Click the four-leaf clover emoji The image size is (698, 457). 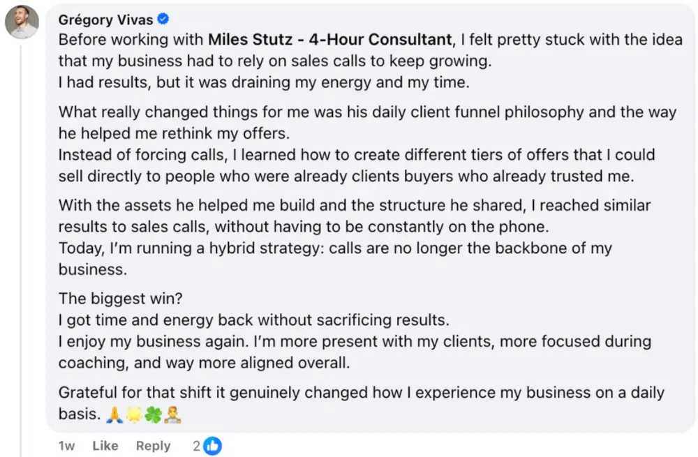[153, 414]
